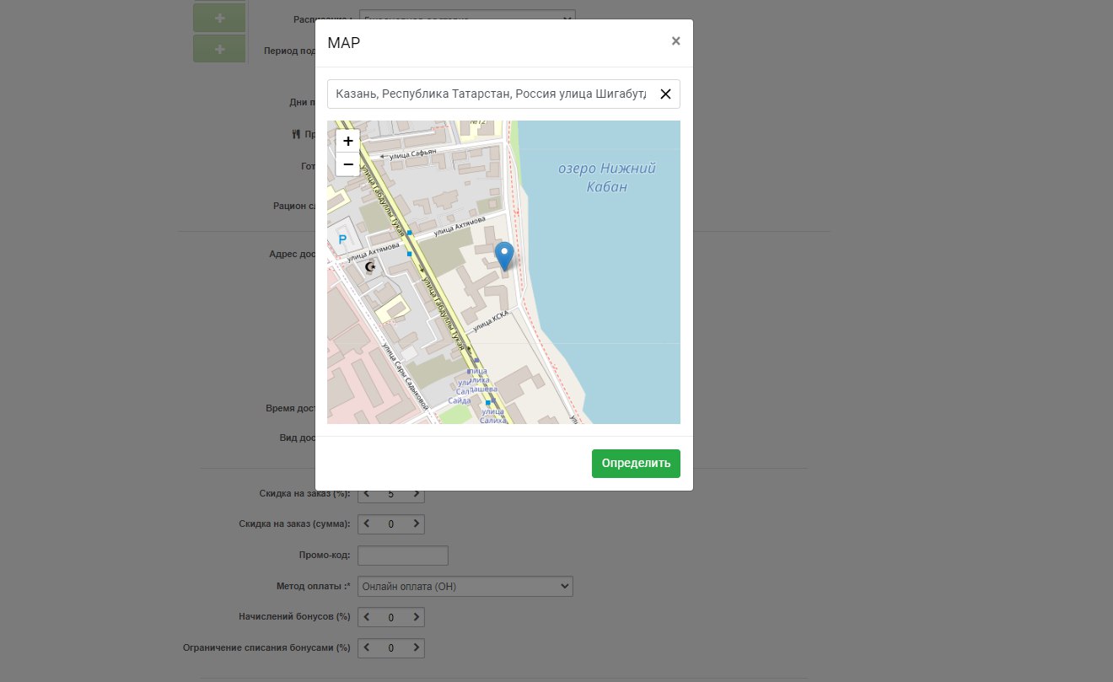
Task: Increase Скидка на заказ (сумма) value
Action: click(416, 524)
